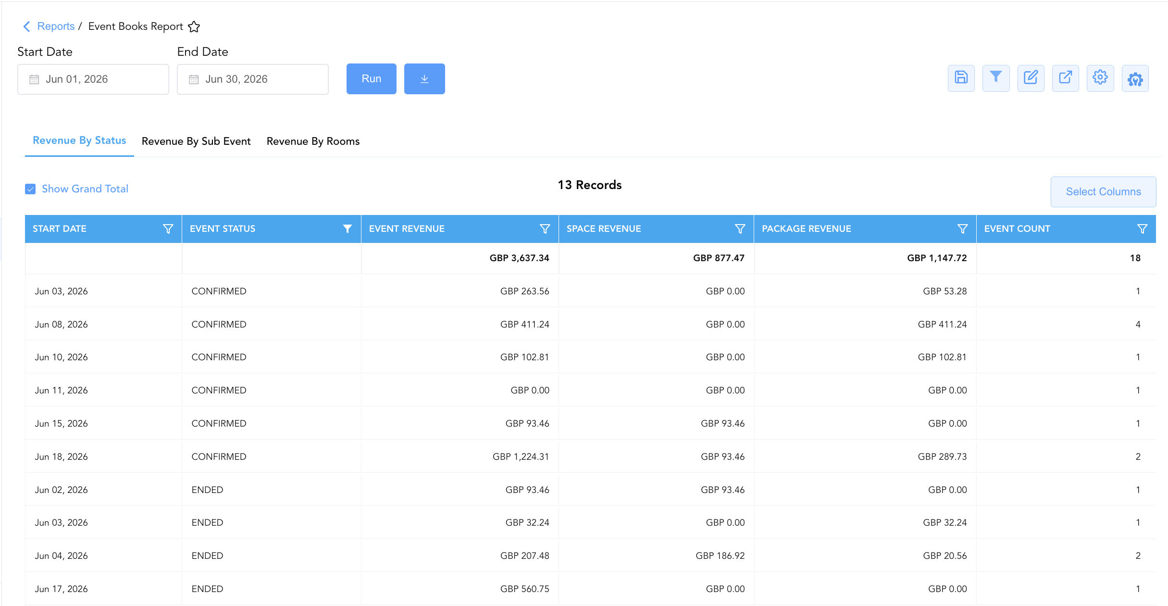
Task: Click the back chevron beside Reports
Action: (27, 26)
